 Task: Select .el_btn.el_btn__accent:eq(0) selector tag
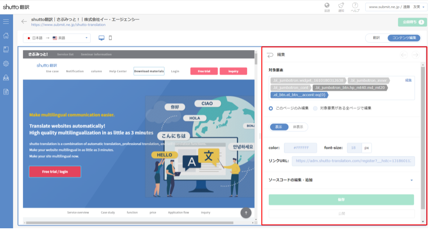coord(299,95)
